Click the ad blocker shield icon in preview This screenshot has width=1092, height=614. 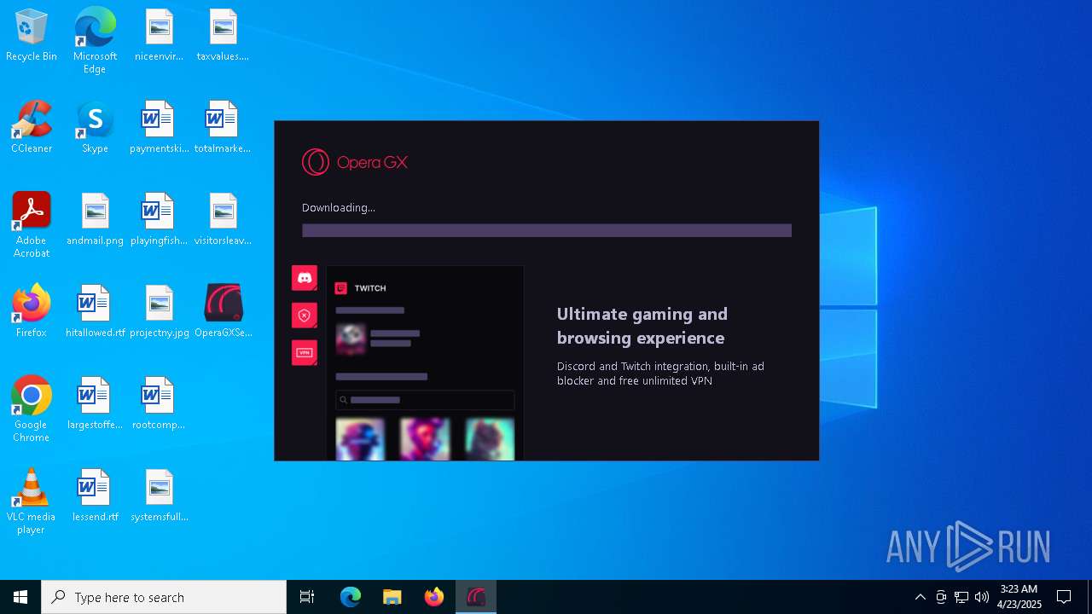point(305,316)
